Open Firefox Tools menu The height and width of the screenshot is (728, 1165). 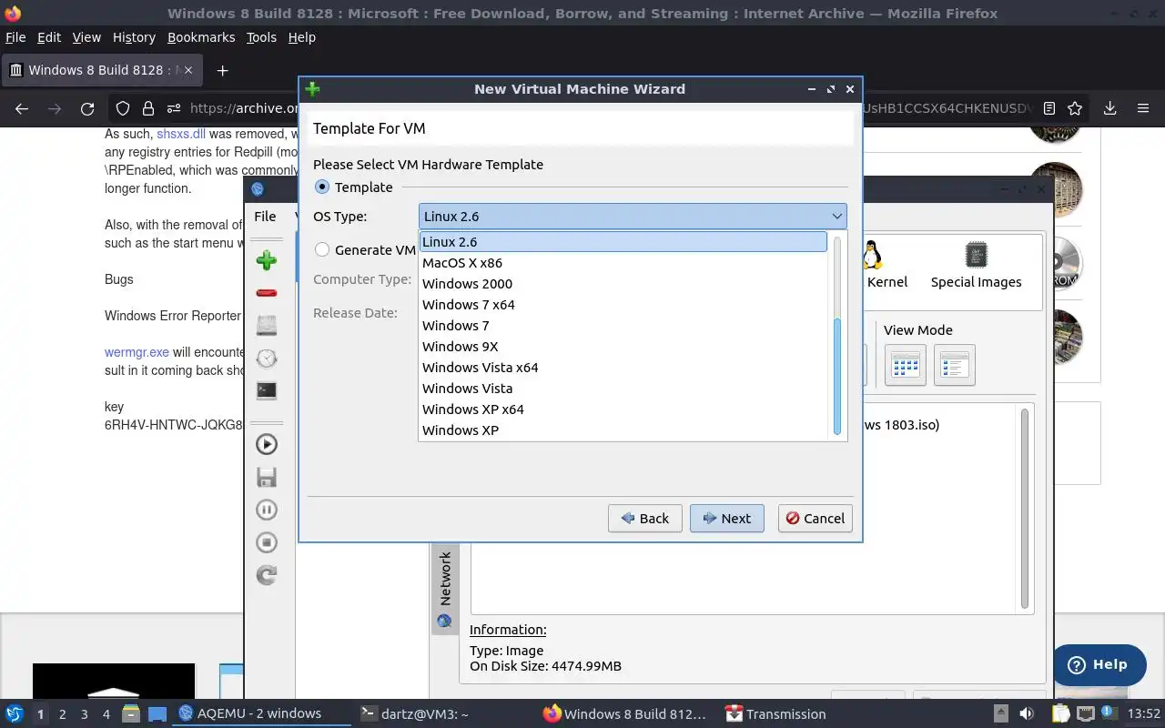point(261,37)
